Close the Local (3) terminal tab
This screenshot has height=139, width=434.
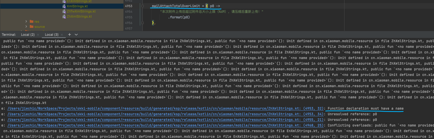point(62,35)
